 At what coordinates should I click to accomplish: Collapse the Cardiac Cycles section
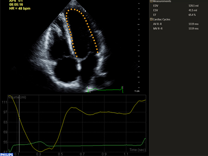click(x=151, y=19)
